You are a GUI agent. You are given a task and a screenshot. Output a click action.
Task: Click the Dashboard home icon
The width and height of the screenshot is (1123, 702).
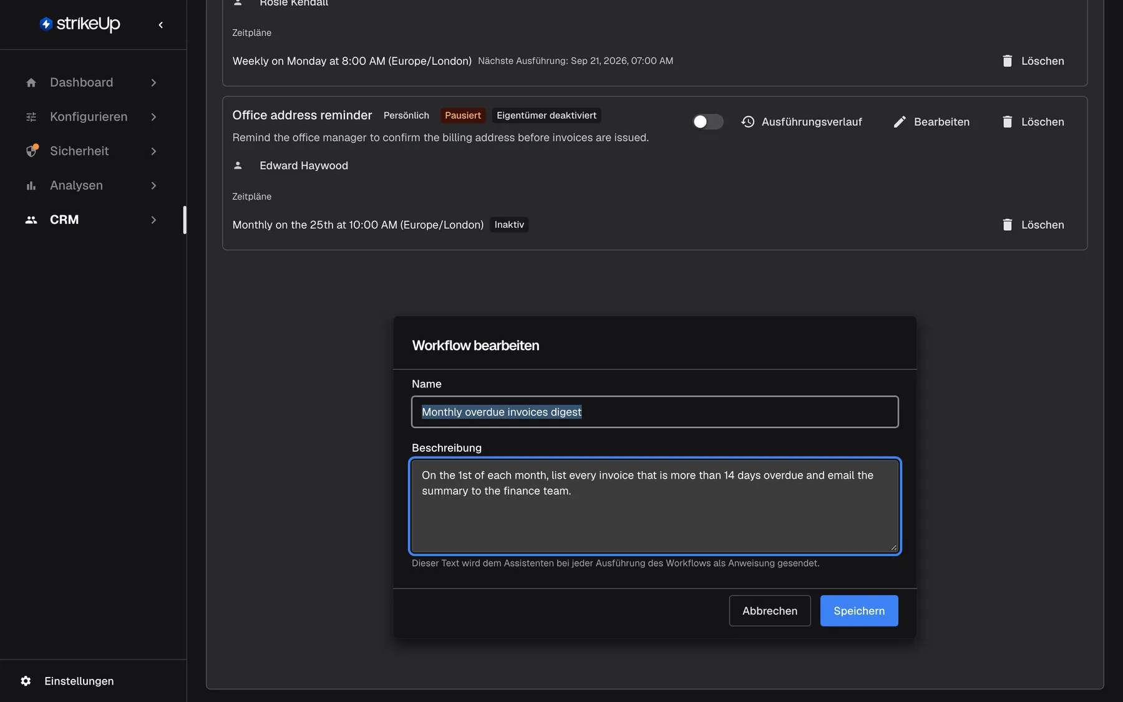(31, 82)
